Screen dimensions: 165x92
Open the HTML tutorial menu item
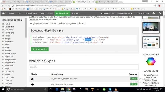pos(11,14)
